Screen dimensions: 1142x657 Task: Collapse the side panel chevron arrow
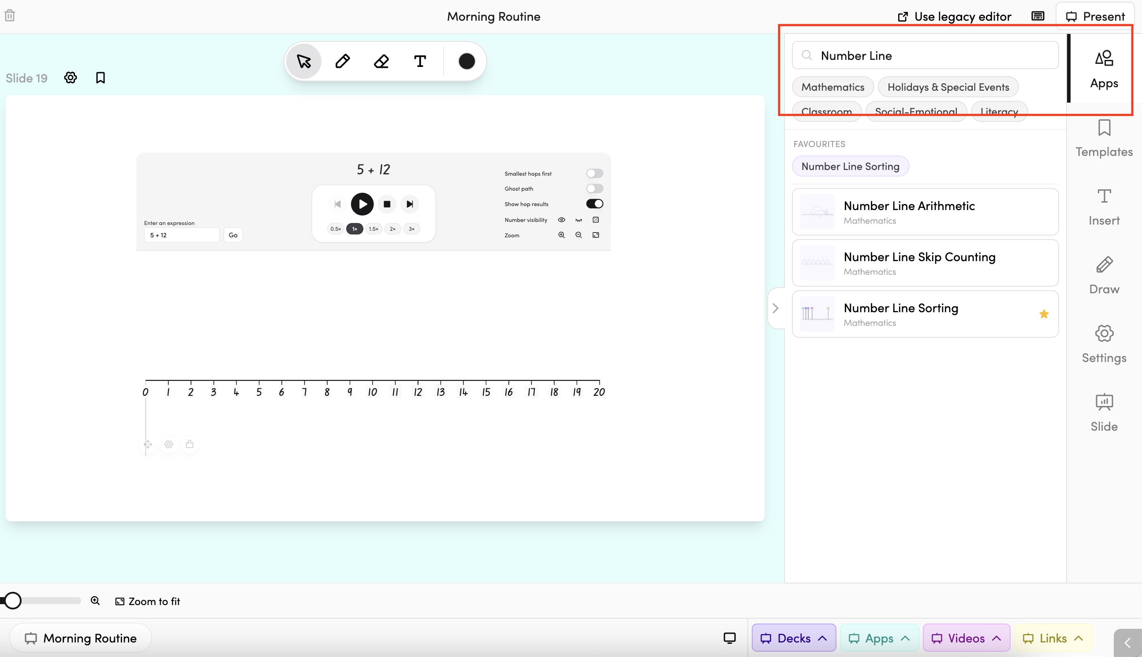(776, 308)
